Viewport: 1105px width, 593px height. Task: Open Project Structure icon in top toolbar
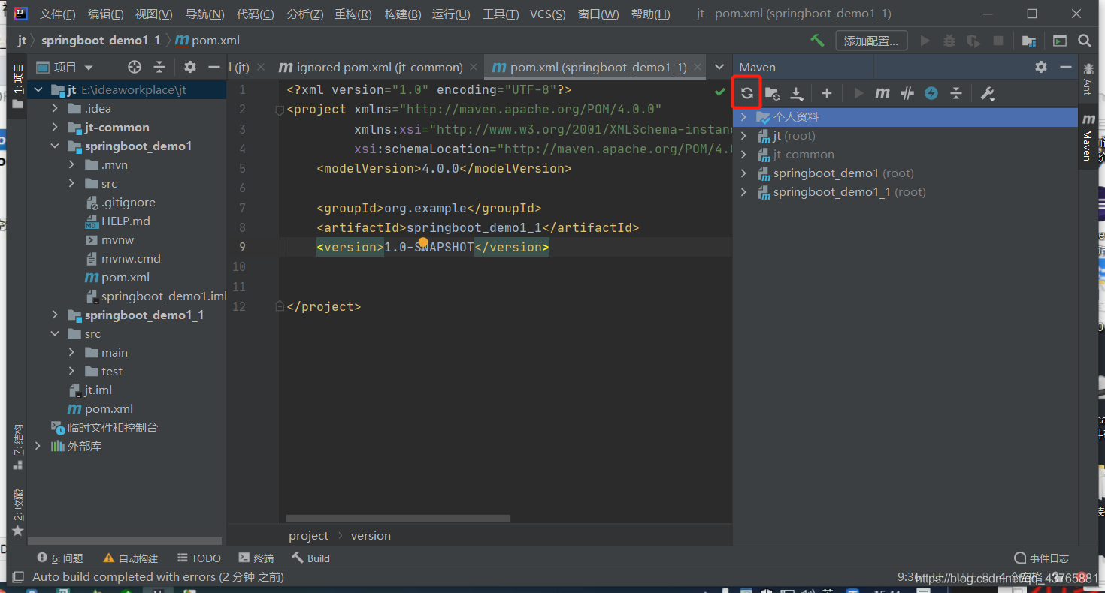(x=1029, y=41)
